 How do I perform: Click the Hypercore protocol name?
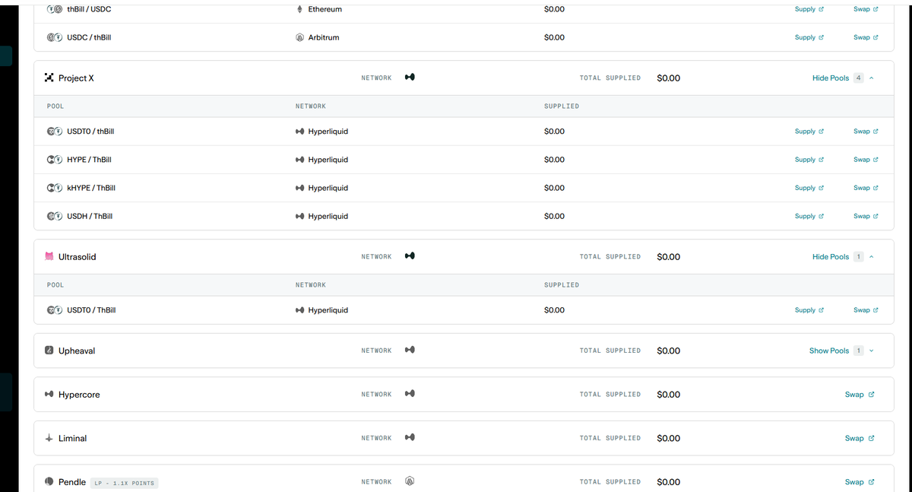79,395
